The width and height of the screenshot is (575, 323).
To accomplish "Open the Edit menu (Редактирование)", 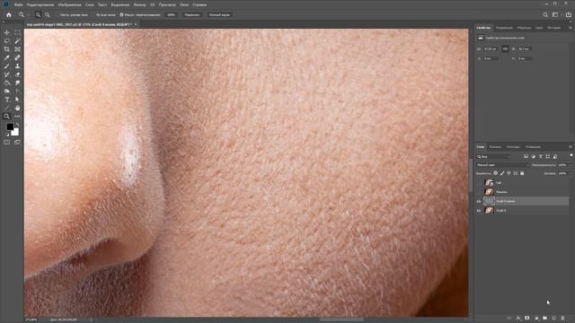I will coord(40,4).
